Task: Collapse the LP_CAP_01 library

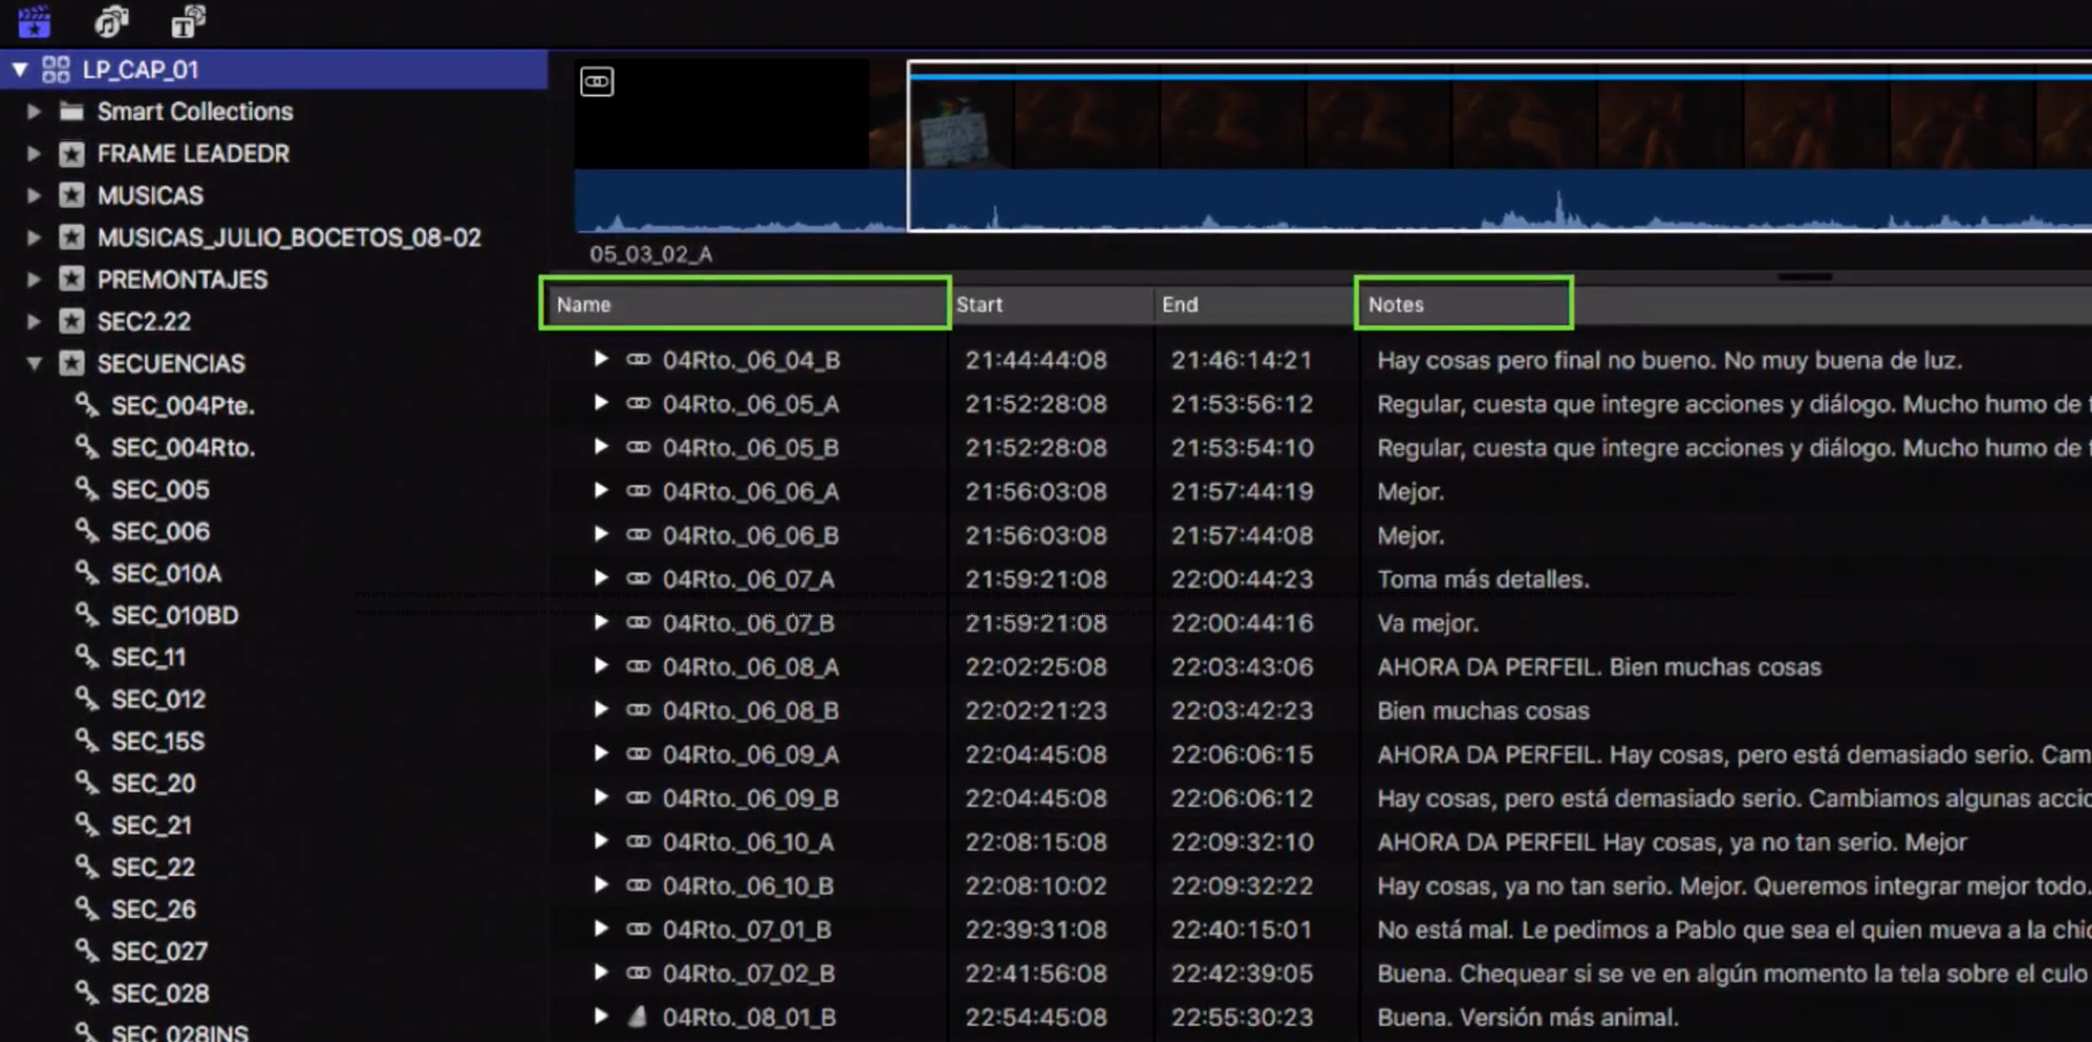Action: click(x=20, y=70)
